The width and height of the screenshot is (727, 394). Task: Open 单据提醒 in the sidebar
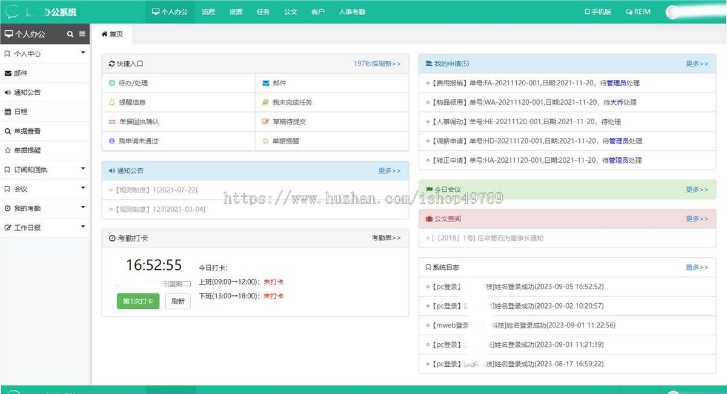[45, 151]
